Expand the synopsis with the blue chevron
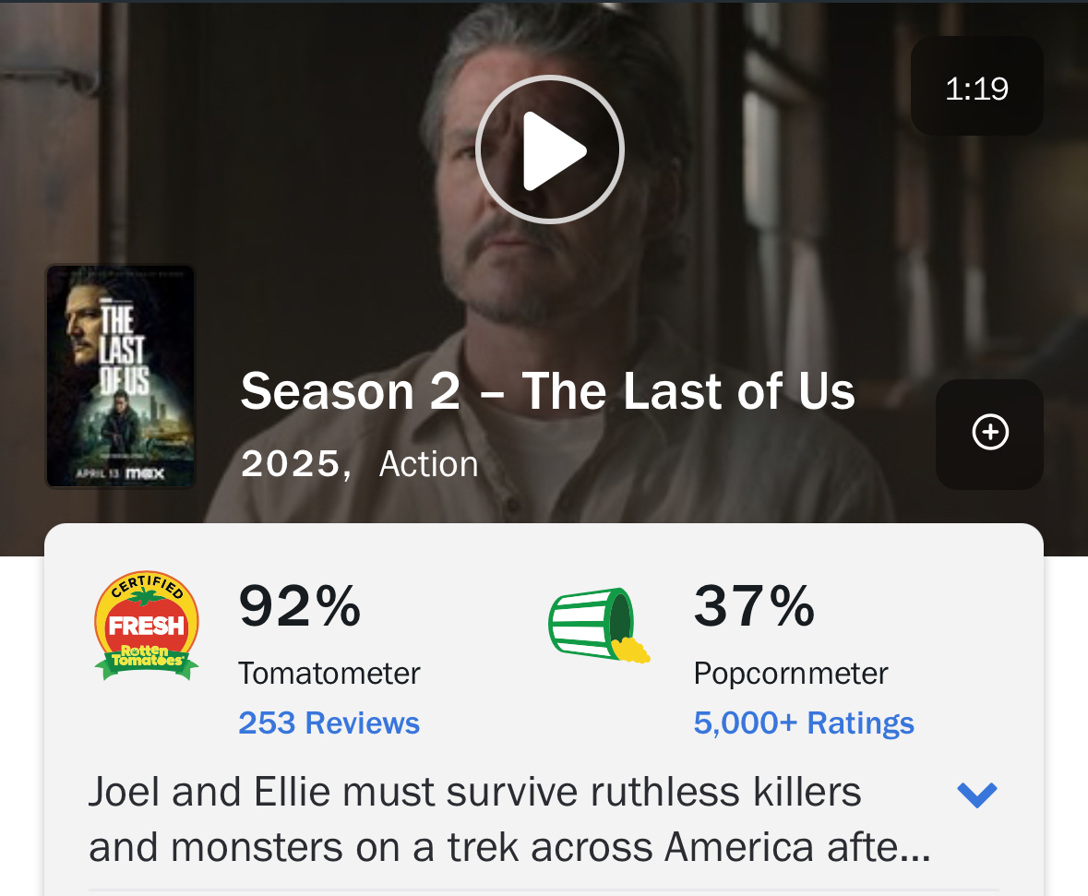Image resolution: width=1088 pixels, height=896 pixels. [x=976, y=794]
